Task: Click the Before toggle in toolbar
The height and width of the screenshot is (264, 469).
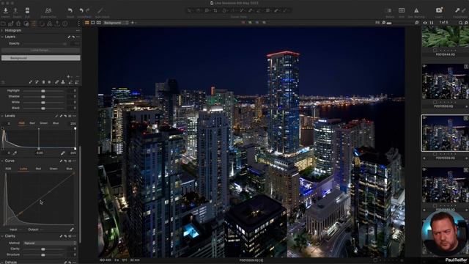Action: point(388,10)
